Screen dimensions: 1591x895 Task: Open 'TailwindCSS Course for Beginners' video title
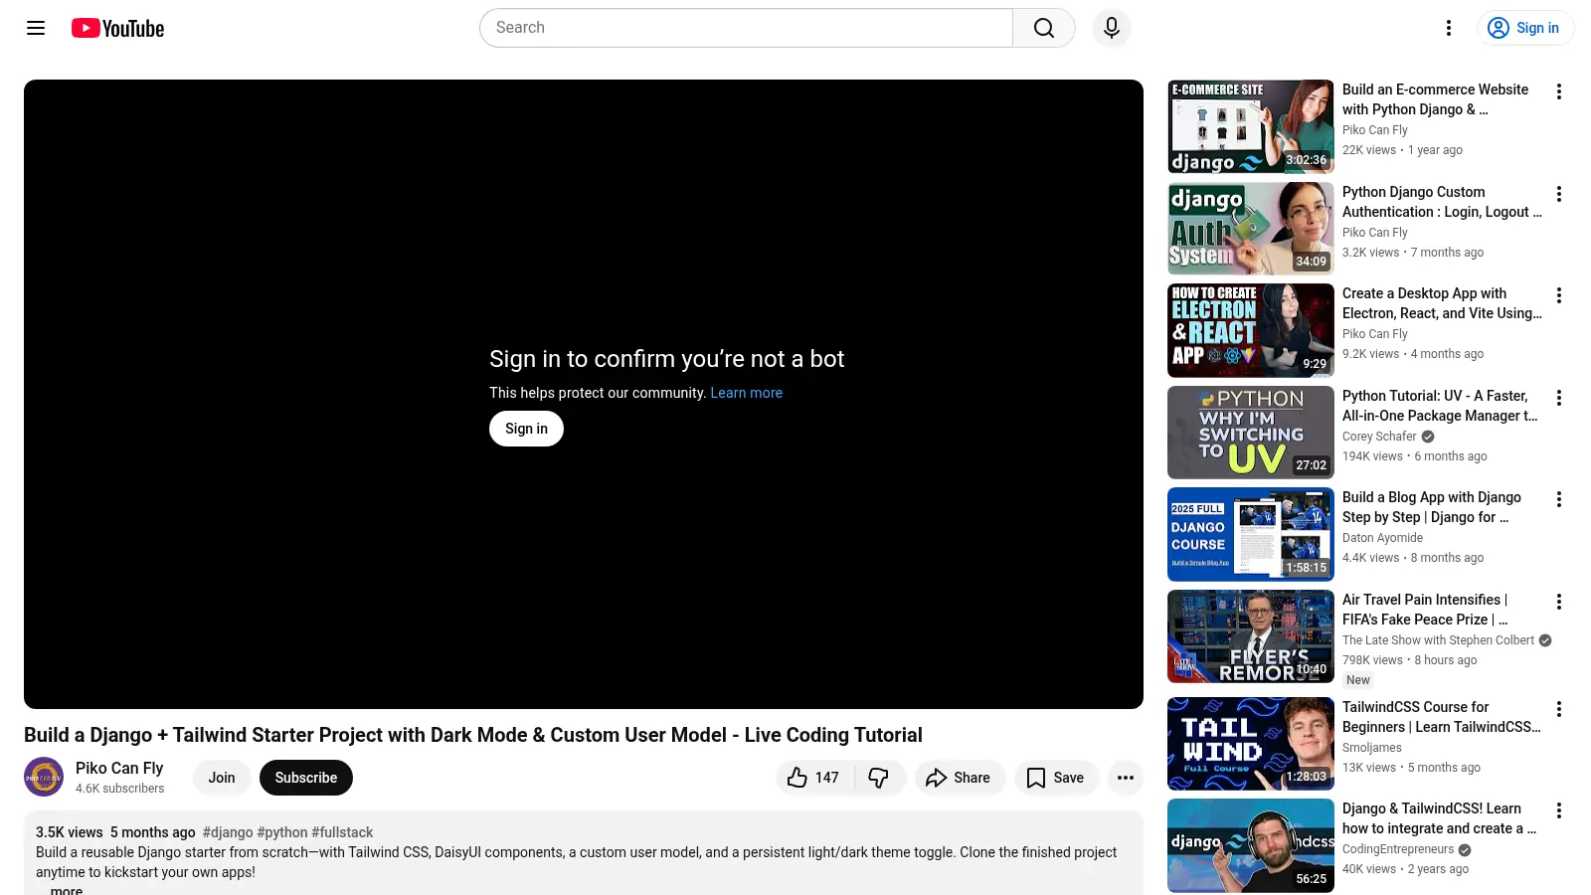pos(1442,717)
